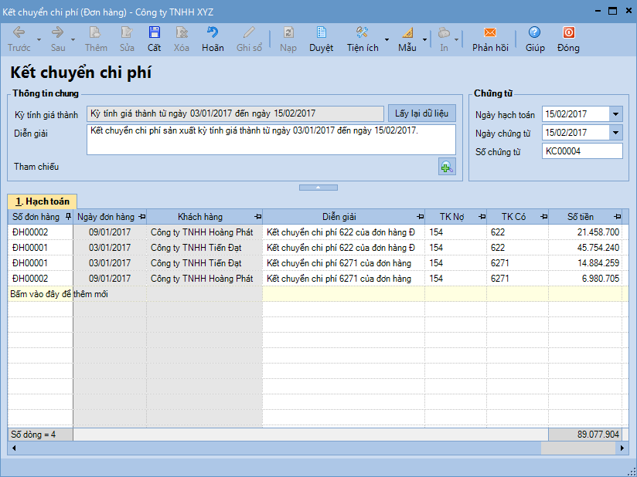Image resolution: width=637 pixels, height=477 pixels.
Task: Click the Tiện ích utilities icon
Action: point(362,33)
